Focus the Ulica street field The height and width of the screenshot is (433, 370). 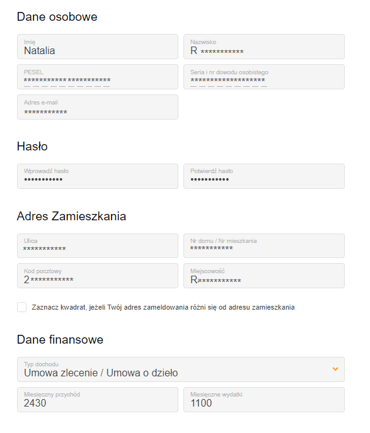click(98, 246)
